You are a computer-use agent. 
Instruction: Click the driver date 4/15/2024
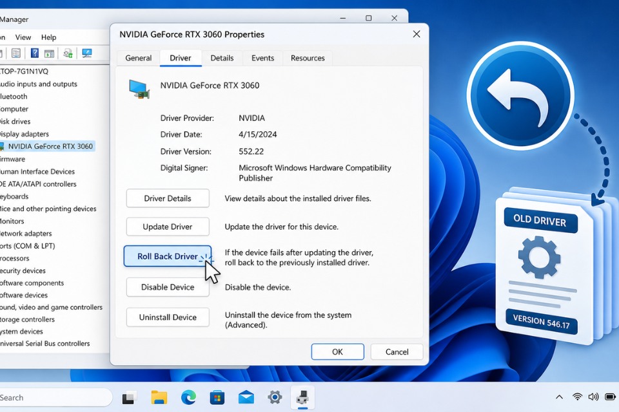[x=258, y=135]
